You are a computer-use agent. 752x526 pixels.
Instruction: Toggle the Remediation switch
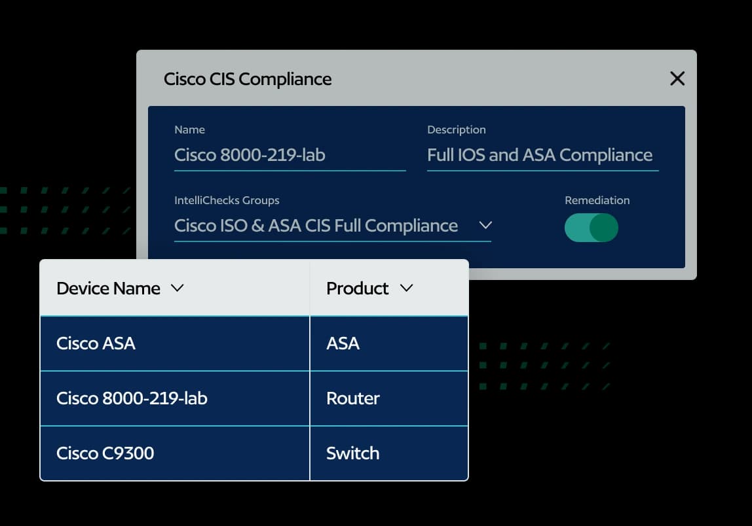[x=591, y=228]
